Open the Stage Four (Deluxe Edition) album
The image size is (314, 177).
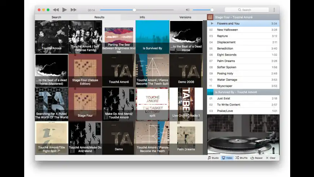(x=85, y=70)
